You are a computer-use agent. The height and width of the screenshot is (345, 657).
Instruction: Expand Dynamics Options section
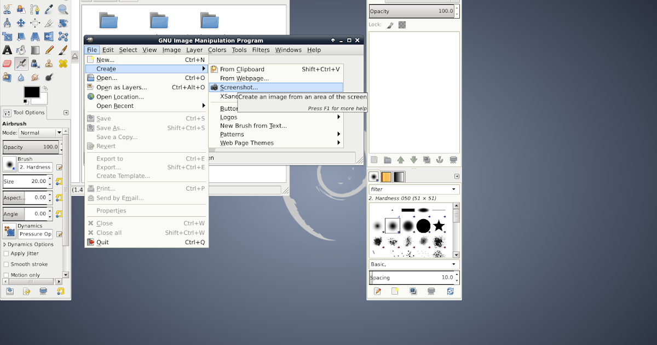pyautogui.click(x=5, y=244)
